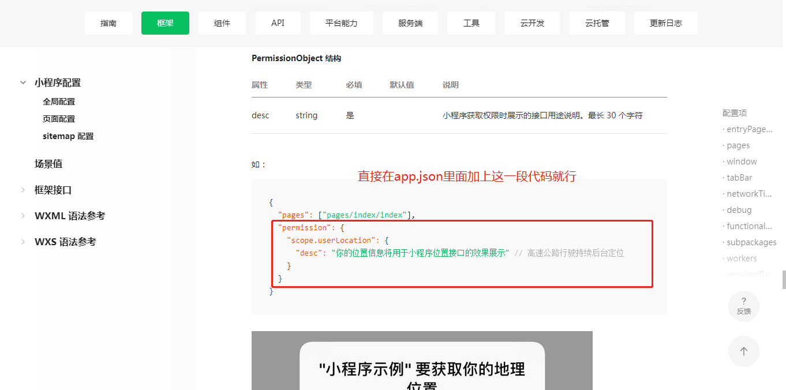
Task: Click the page scrollbar thumb
Action: 784,280
